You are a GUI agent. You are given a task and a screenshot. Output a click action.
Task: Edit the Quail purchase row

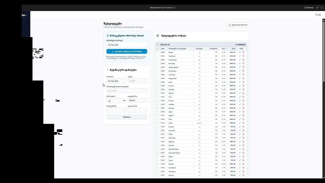coord(240,82)
